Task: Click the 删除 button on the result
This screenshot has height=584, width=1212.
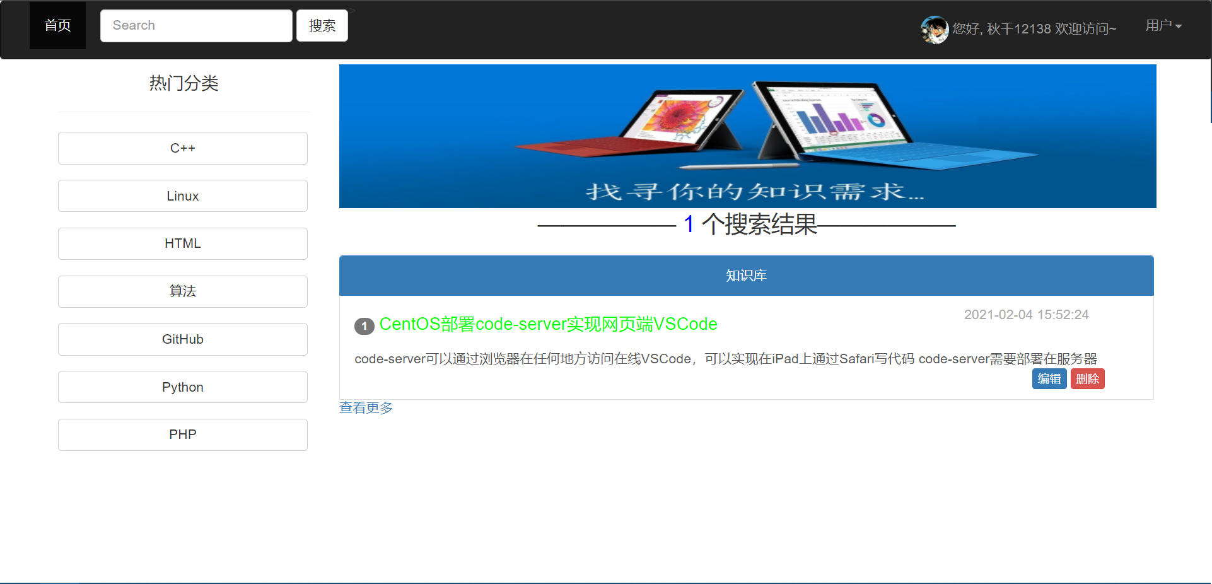Action: pos(1087,378)
